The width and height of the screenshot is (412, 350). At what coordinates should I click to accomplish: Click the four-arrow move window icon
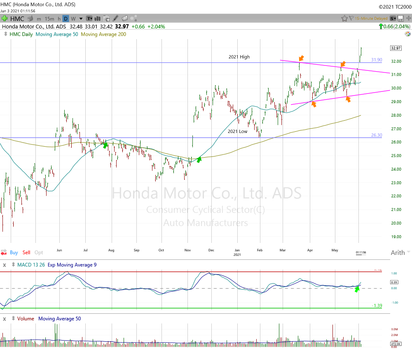click(409, 18)
